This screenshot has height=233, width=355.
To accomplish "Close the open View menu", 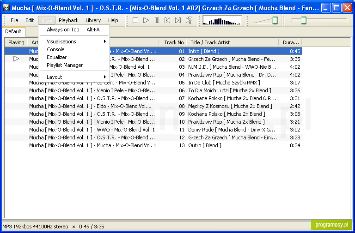I will [47, 20].
